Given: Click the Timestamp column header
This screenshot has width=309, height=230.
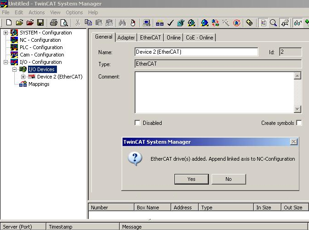Looking at the screenshot, I should pyautogui.click(x=83, y=227).
